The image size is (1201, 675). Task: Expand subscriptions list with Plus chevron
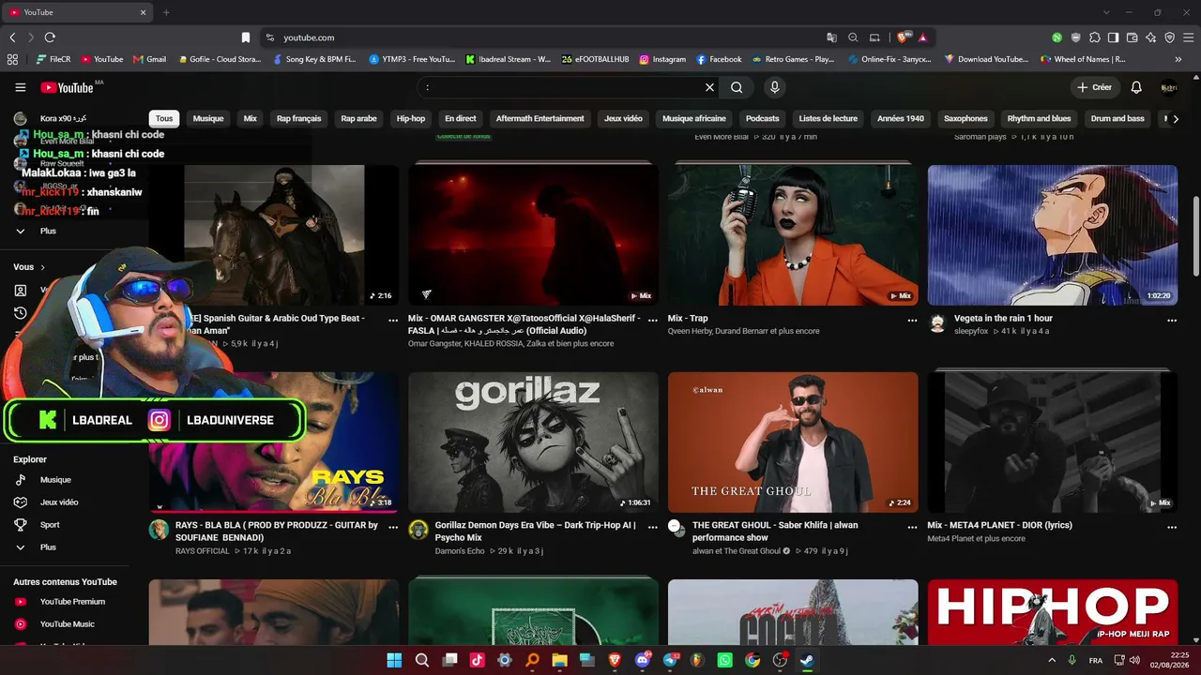21,231
